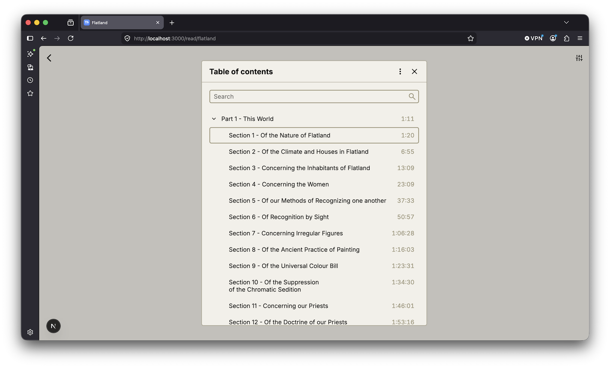
Task: Open the recent browsing view icon
Action: pyautogui.click(x=71, y=23)
